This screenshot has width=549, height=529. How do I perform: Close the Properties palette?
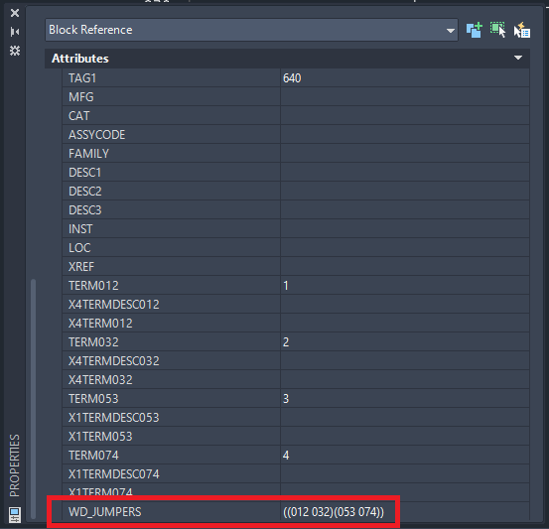point(15,13)
